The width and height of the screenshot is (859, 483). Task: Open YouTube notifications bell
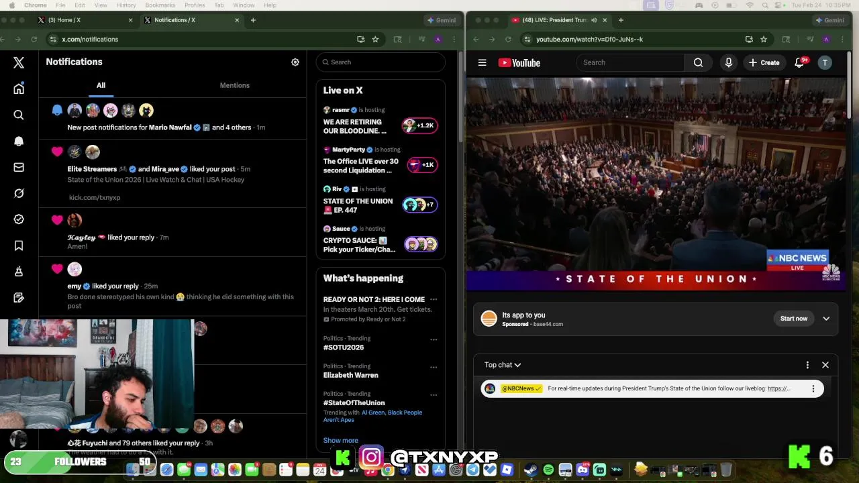799,62
